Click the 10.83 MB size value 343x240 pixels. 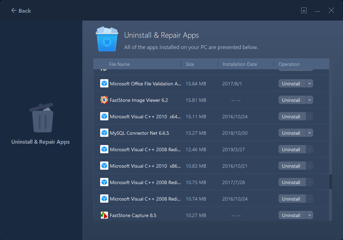(x=196, y=166)
